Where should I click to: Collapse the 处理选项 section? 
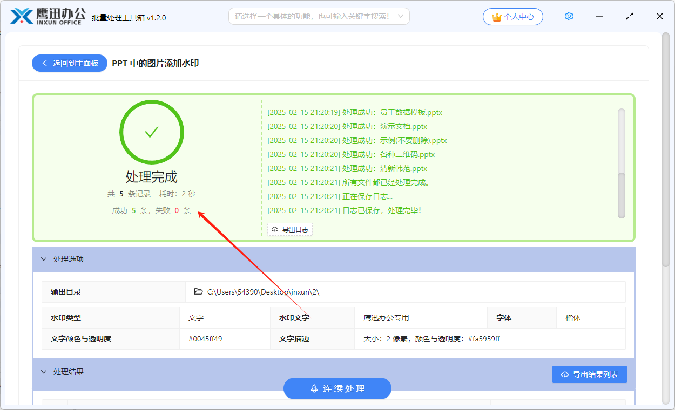pyautogui.click(x=44, y=259)
